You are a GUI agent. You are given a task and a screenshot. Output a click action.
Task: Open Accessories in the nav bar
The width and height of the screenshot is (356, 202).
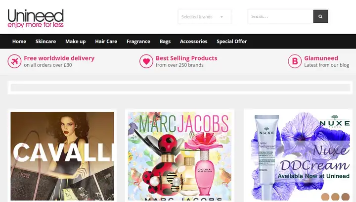click(x=193, y=42)
